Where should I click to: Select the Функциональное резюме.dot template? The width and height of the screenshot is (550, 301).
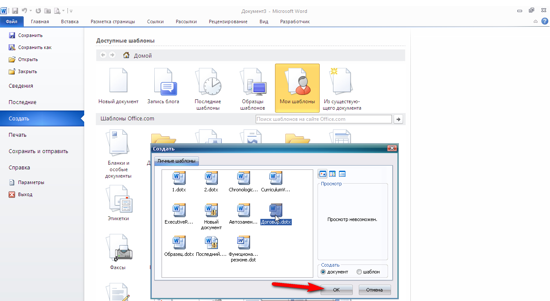(x=244, y=249)
